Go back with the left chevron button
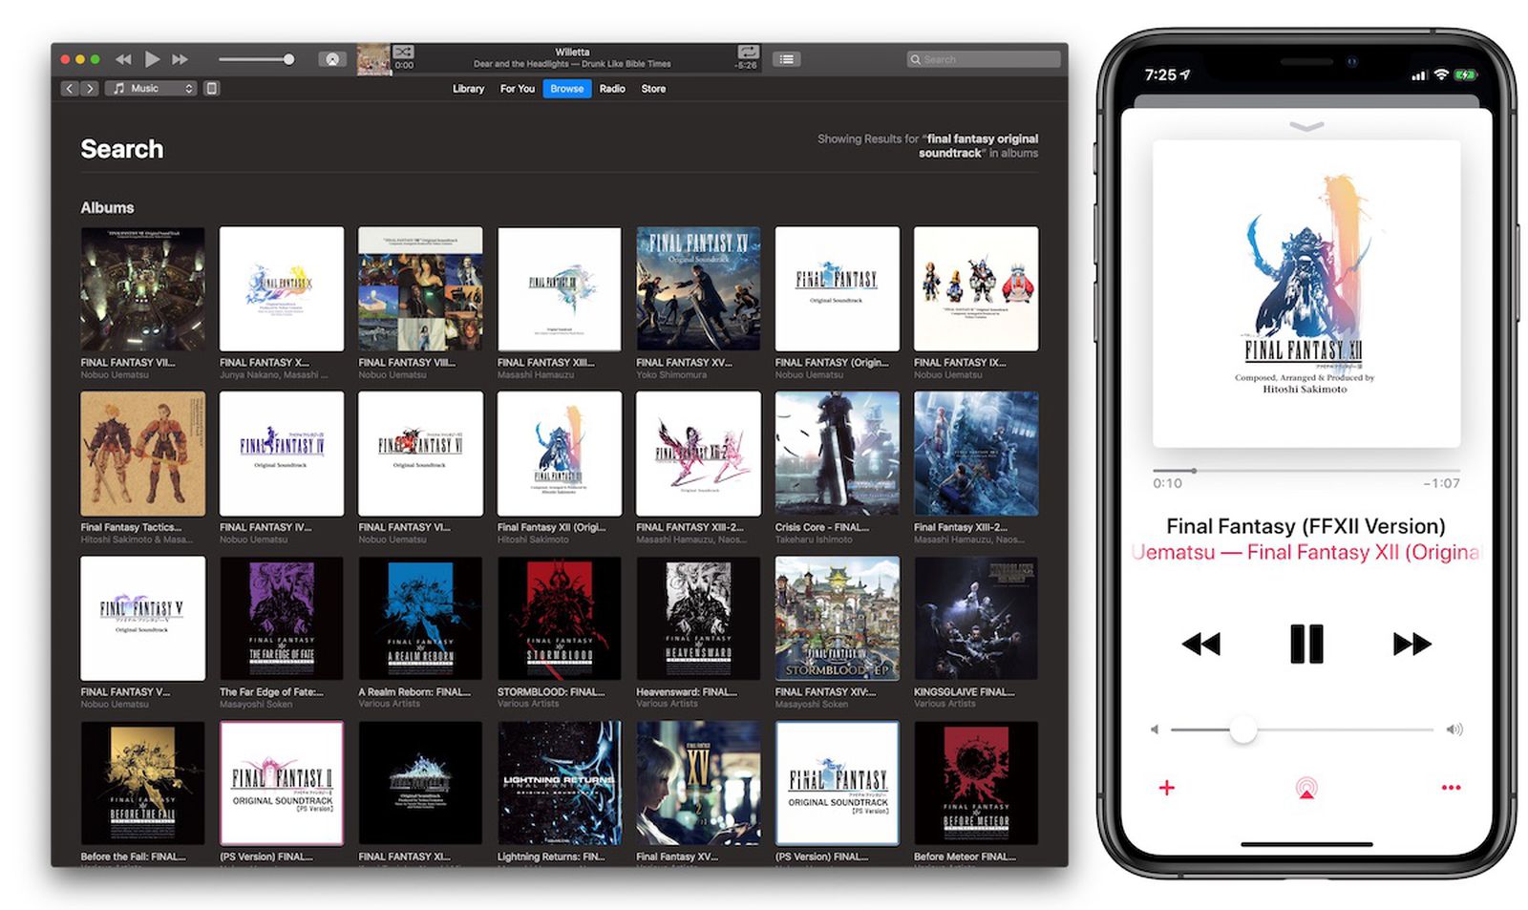The width and height of the screenshot is (1528, 910). pos(70,88)
